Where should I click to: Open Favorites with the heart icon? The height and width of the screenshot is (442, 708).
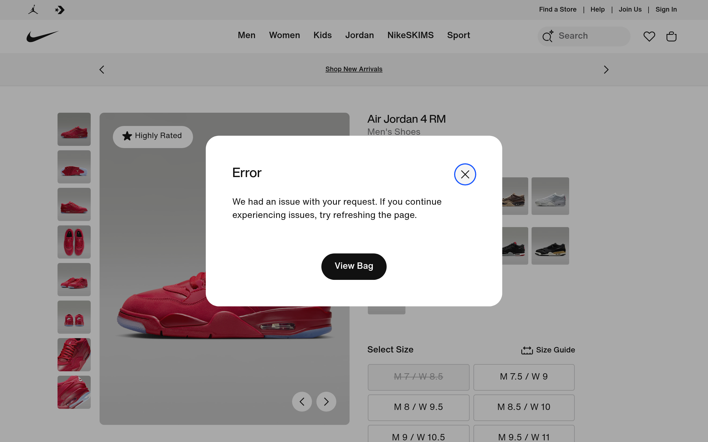[x=649, y=36]
